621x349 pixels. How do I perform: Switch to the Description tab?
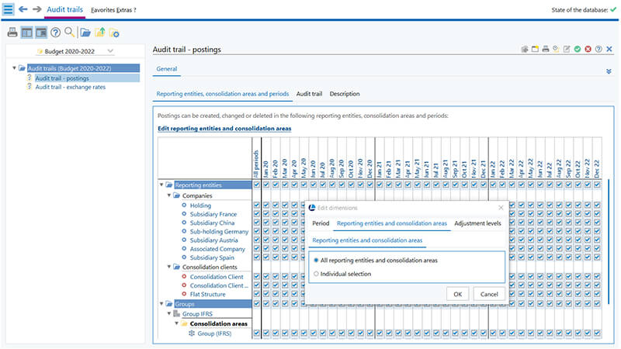click(x=345, y=94)
